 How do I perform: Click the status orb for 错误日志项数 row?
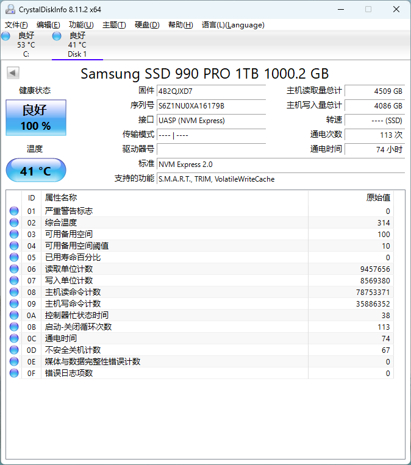14,373
